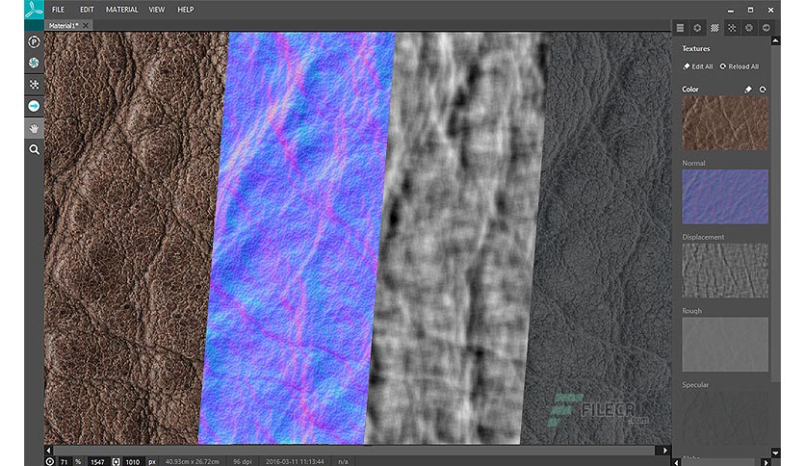Click panel horizontal scrollbar left arrow
The image size is (805, 466).
click(677, 462)
